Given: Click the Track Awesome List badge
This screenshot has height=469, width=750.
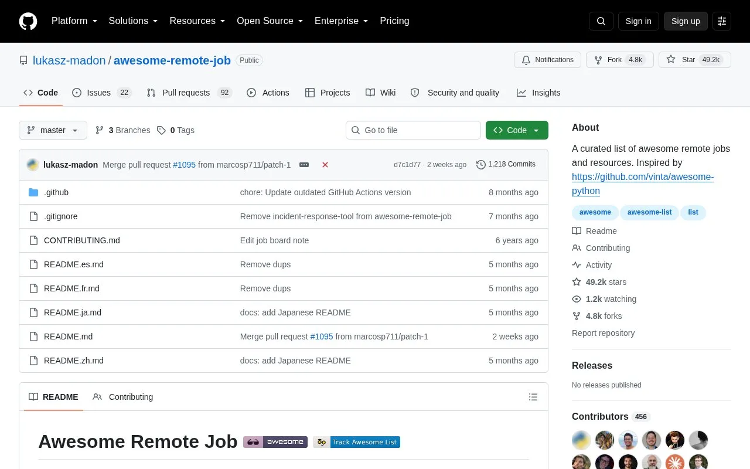Looking at the screenshot, I should [356, 442].
